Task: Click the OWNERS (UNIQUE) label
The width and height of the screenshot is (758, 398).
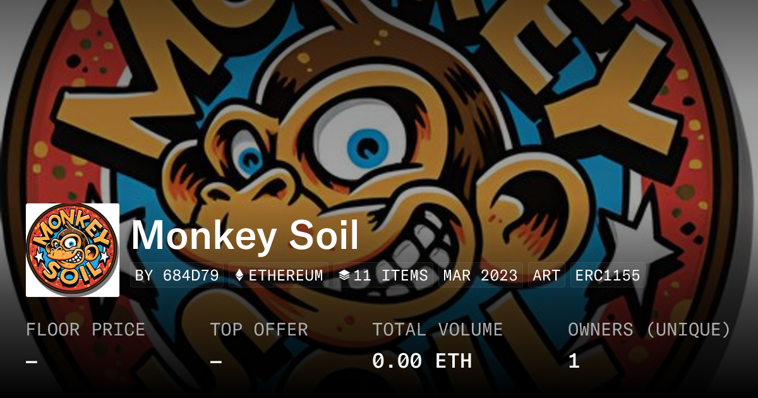Action: pos(649,329)
